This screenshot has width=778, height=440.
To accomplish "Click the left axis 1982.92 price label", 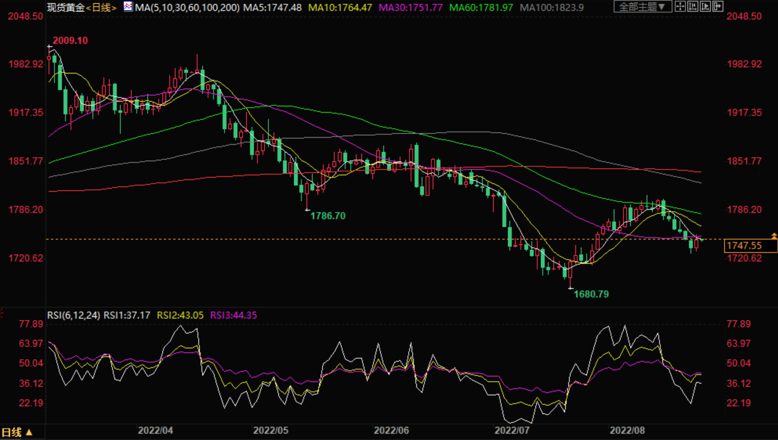I will [x=26, y=64].
